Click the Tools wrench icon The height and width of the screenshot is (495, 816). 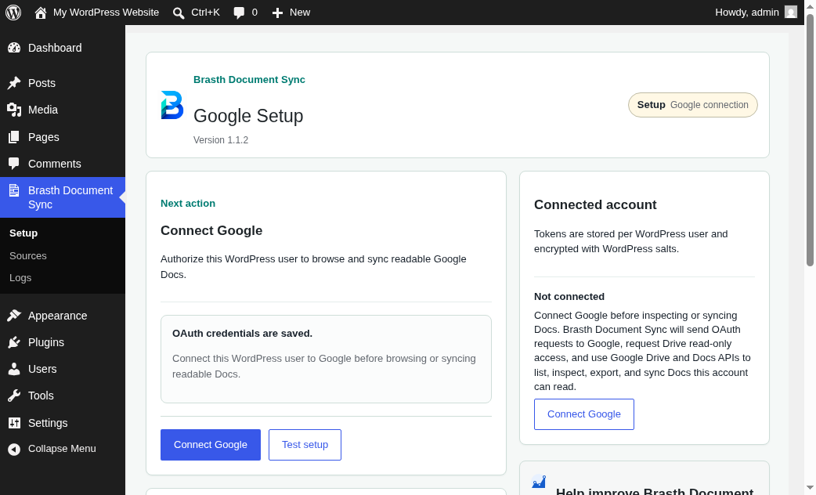pos(14,396)
